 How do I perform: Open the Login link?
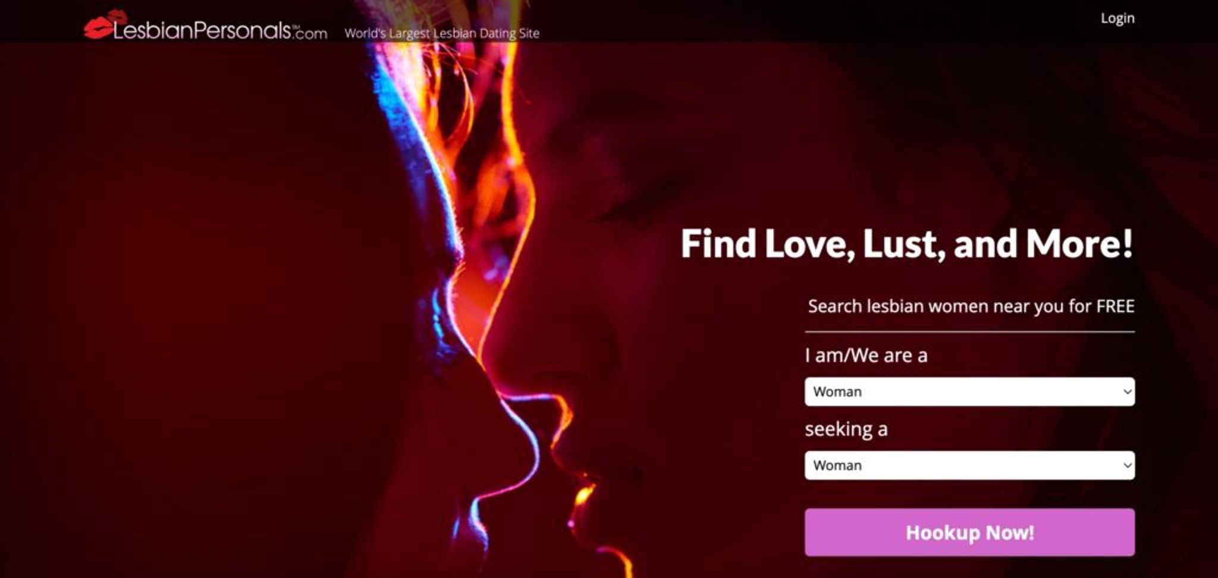tap(1117, 18)
